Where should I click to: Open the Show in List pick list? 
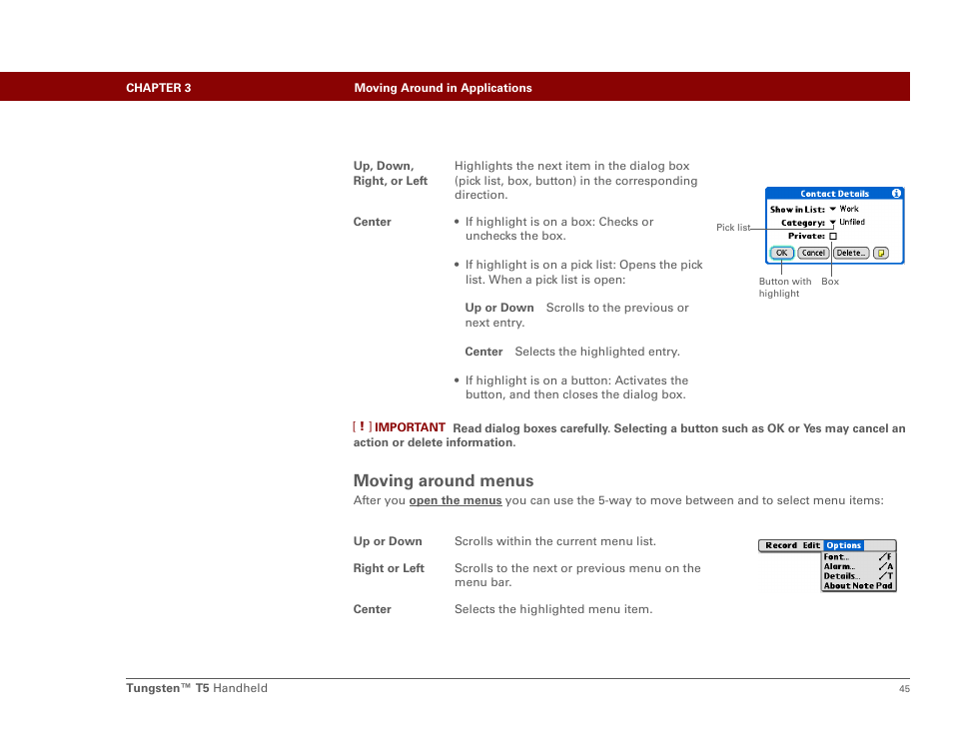833,209
